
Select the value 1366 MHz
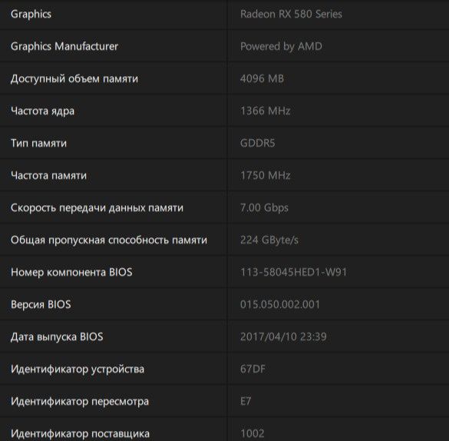point(266,111)
